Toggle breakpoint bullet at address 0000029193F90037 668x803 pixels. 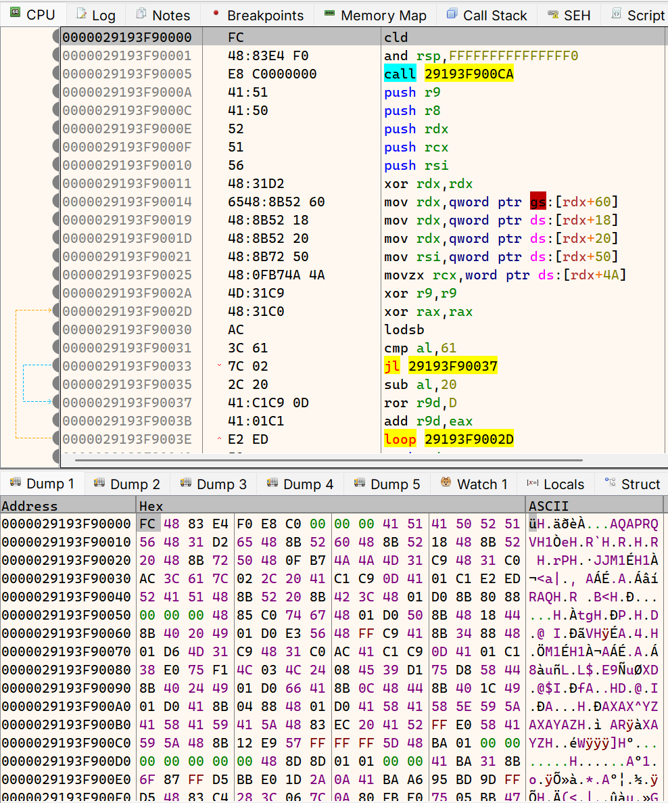click(56, 403)
